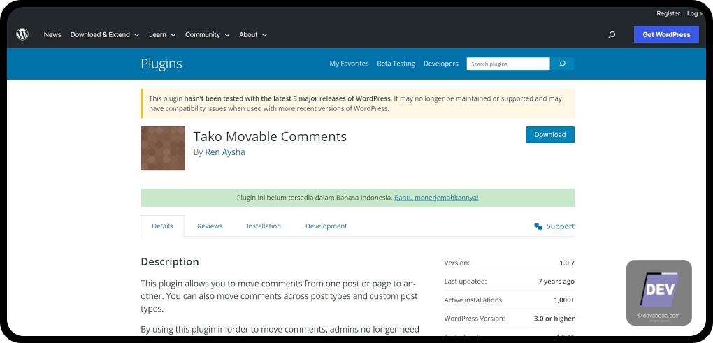Image resolution: width=713 pixels, height=343 pixels.
Task: Switch to the Reviews tab
Action: (210, 226)
